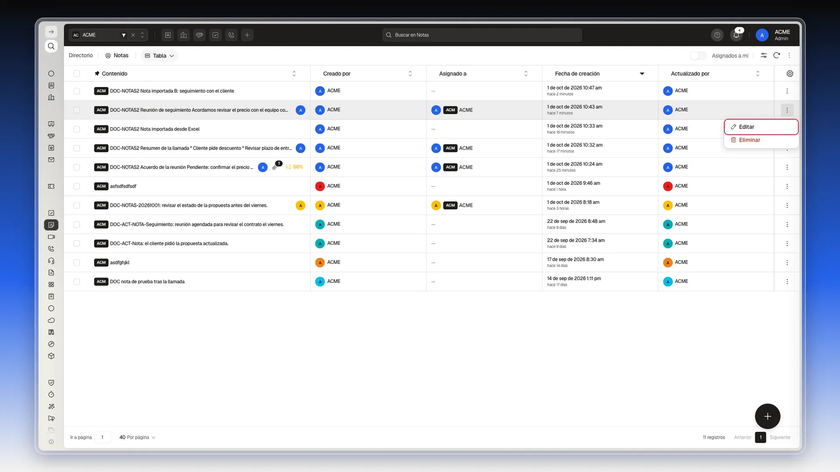Viewport: 840px width, 472px height.
Task: Check the row for Nota importada B
Action: (x=77, y=91)
